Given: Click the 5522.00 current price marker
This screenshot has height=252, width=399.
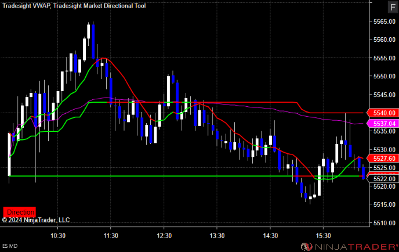Looking at the screenshot, I should click(382, 179).
